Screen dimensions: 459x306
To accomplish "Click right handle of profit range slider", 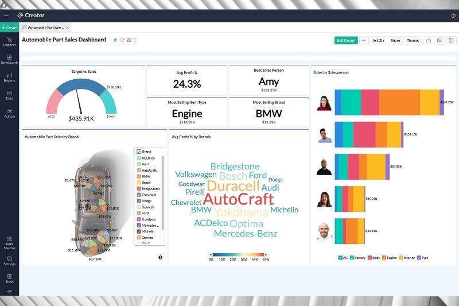I will 266,254.
